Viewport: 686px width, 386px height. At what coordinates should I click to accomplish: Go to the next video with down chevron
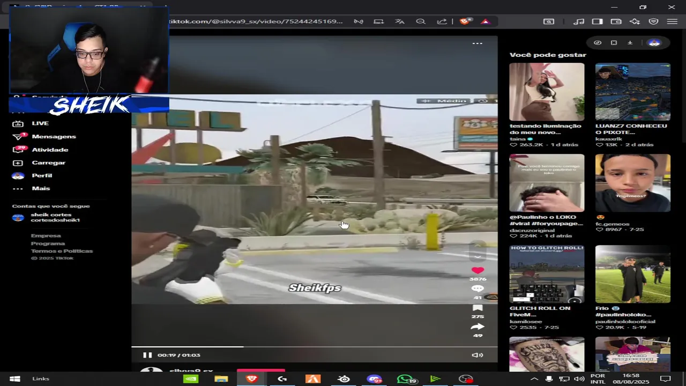click(478, 256)
